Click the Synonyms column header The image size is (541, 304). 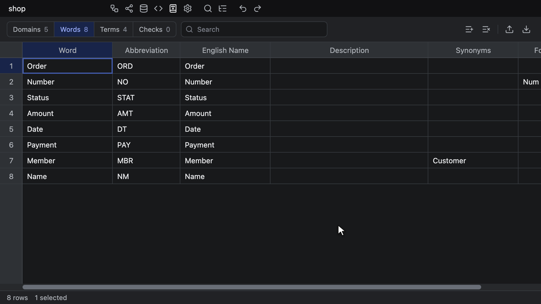click(473, 50)
